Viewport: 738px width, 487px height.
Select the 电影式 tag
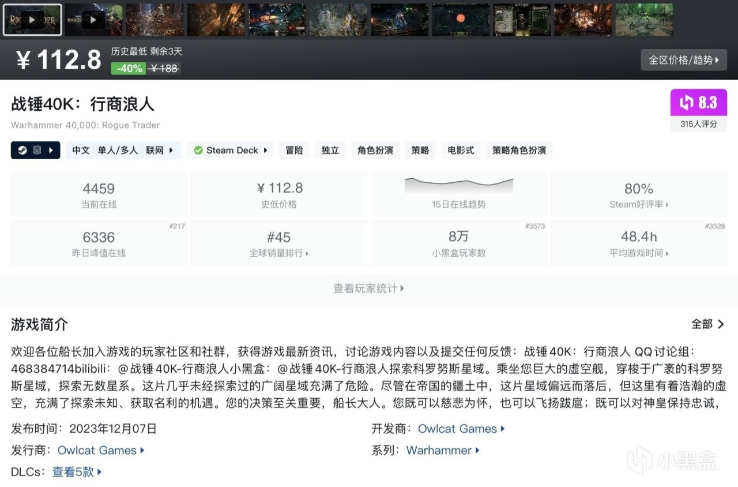pos(461,151)
